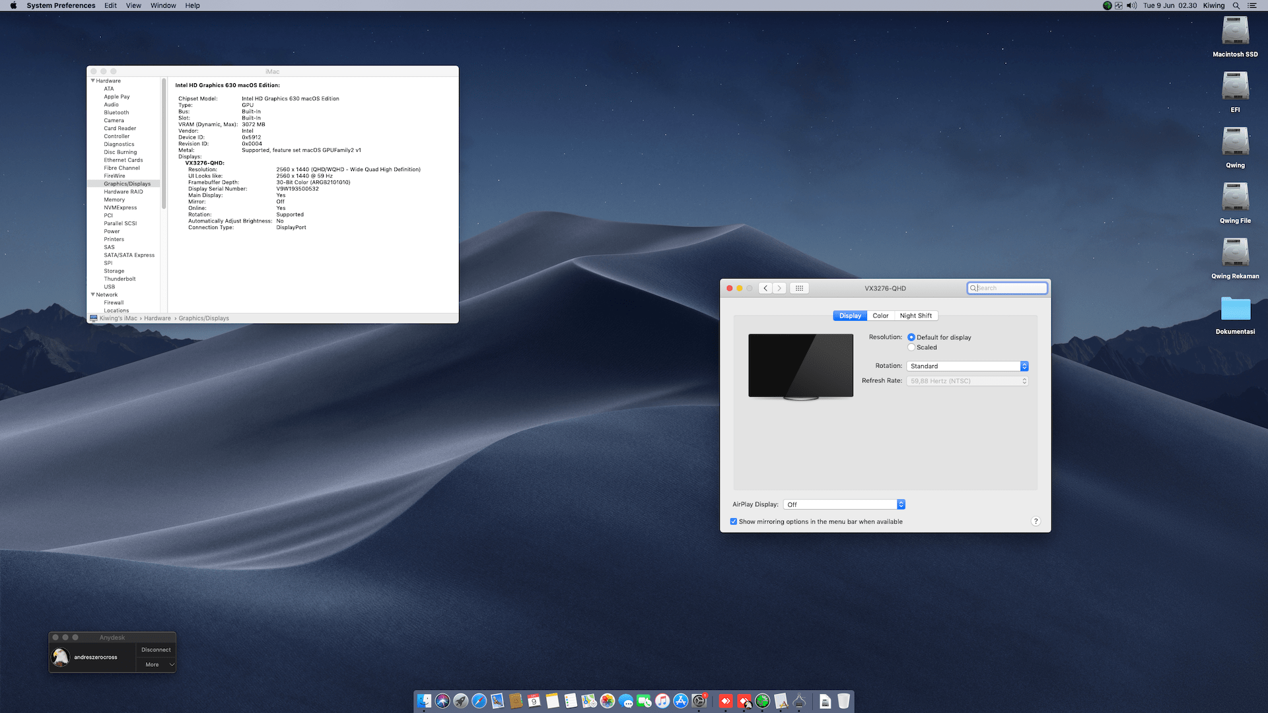
Task: Open the Help menu
Action: (x=192, y=5)
